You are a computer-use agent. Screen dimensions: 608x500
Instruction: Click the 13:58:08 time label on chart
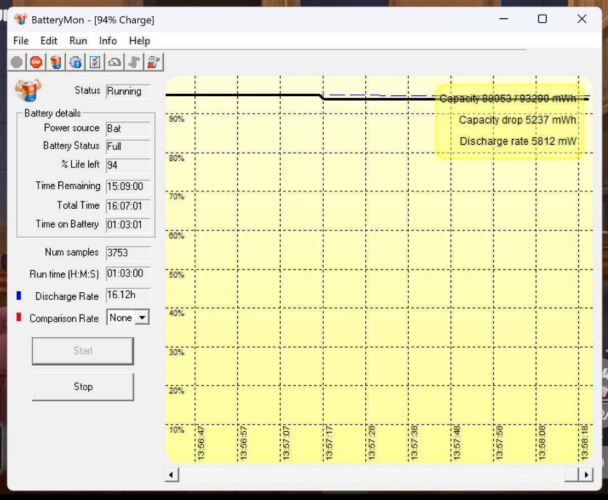543,443
